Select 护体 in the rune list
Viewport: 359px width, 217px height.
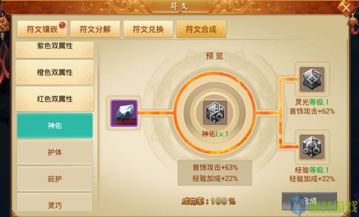pyautogui.click(x=55, y=152)
